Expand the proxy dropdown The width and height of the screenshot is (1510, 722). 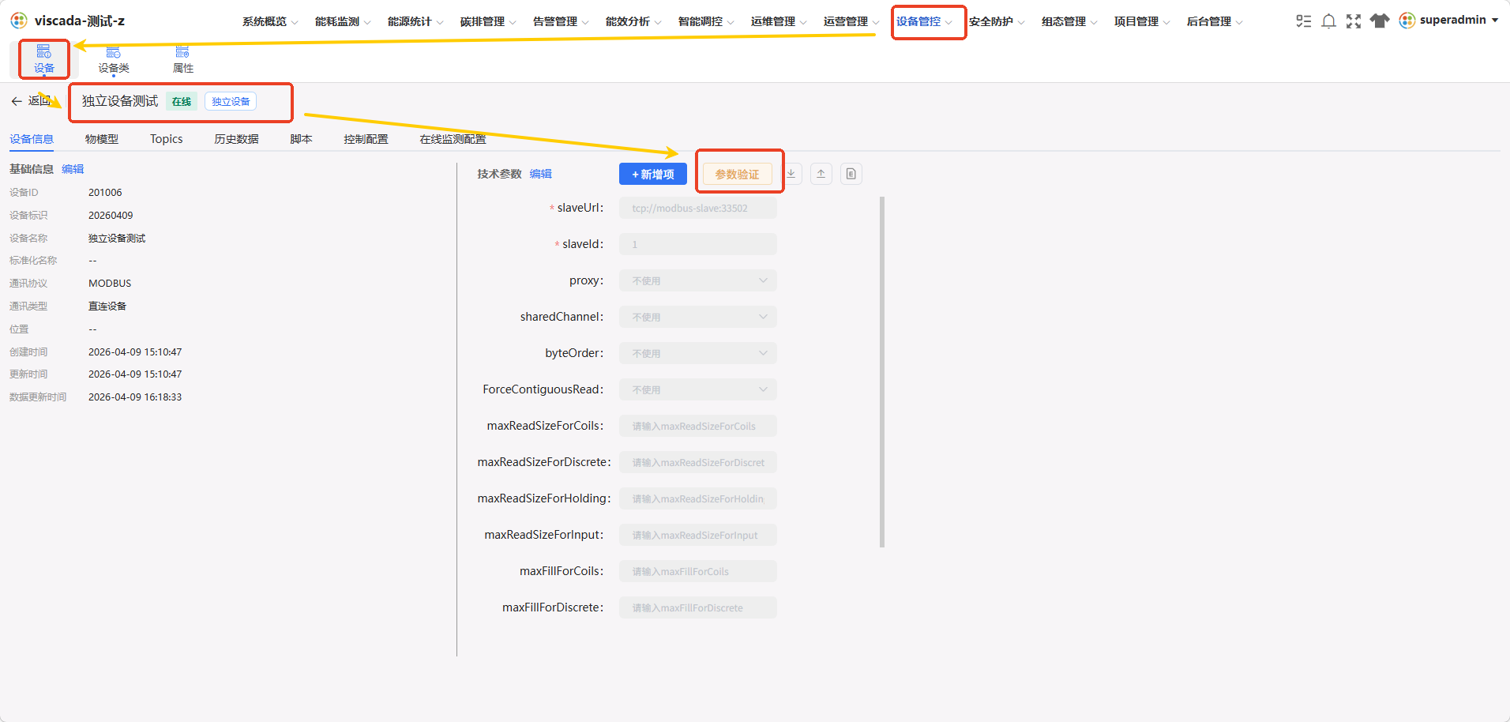coord(698,280)
